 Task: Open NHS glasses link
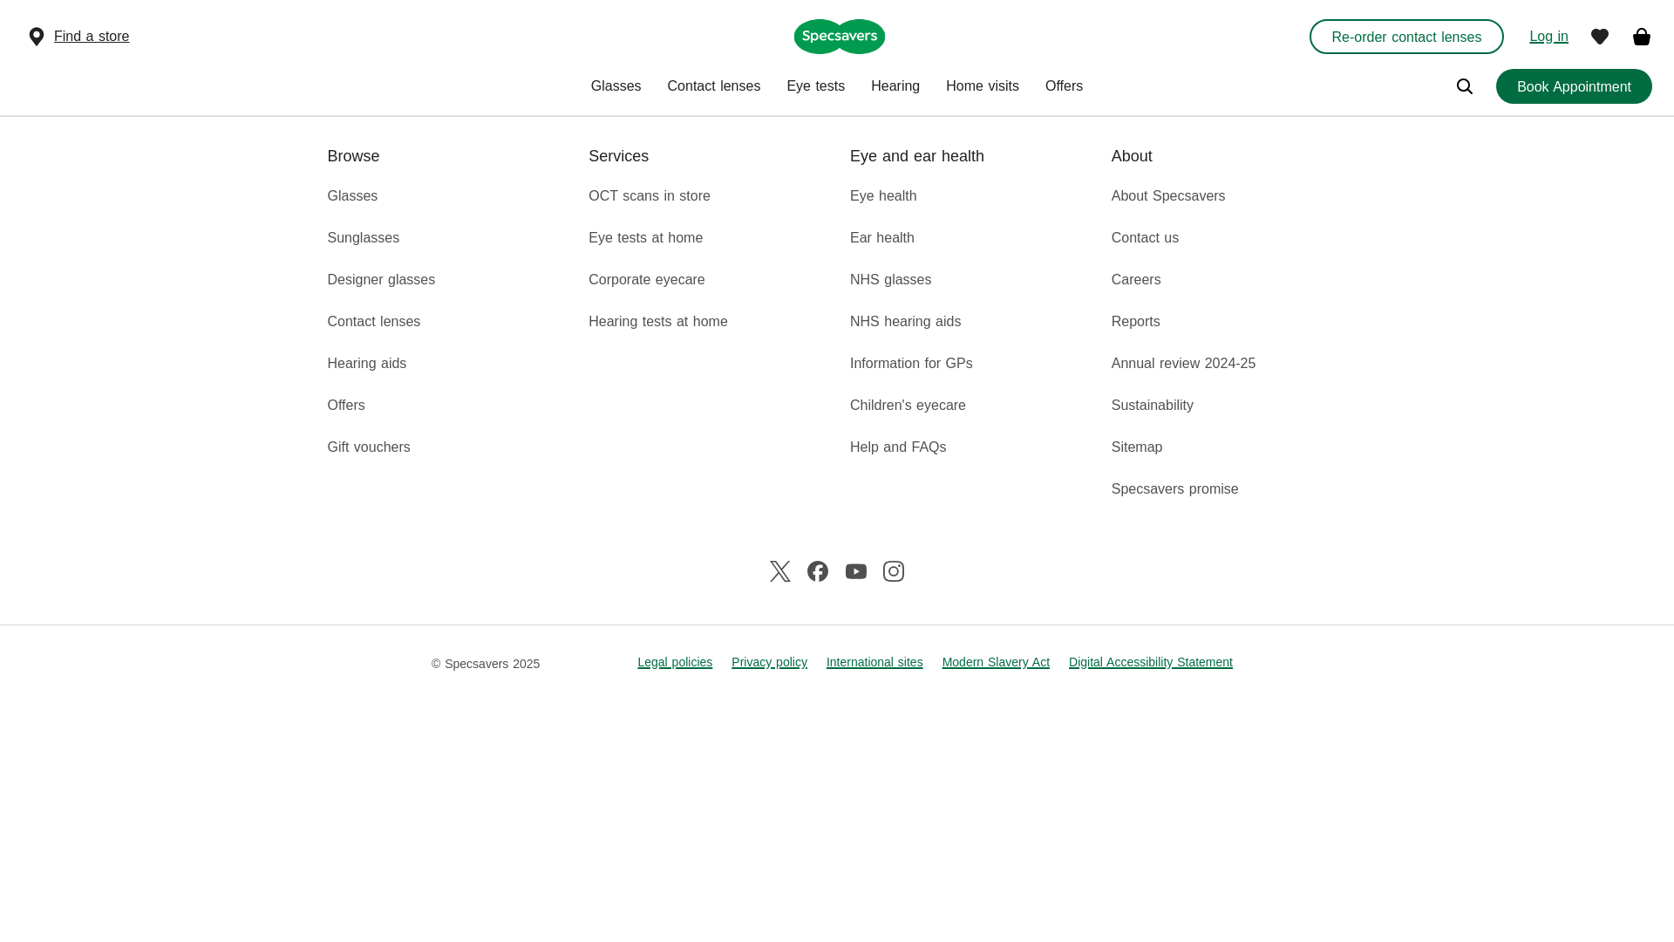coord(890,280)
